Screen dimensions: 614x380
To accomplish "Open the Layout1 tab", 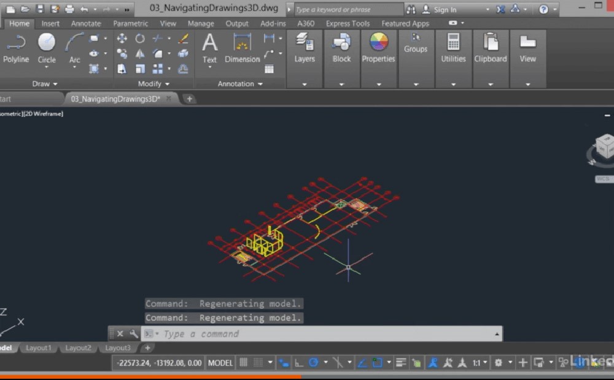I will (38, 348).
